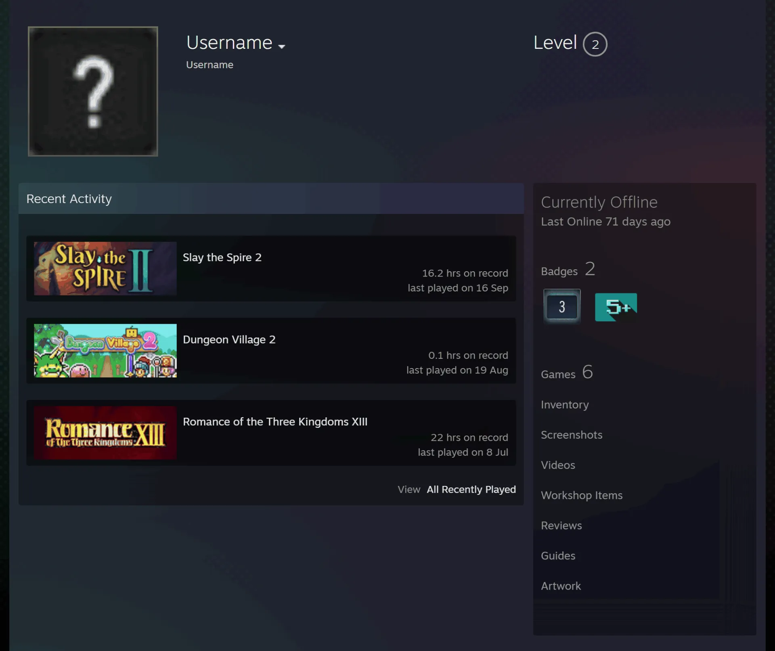Click the question mark profile avatar
This screenshot has width=775, height=651.
[x=93, y=91]
